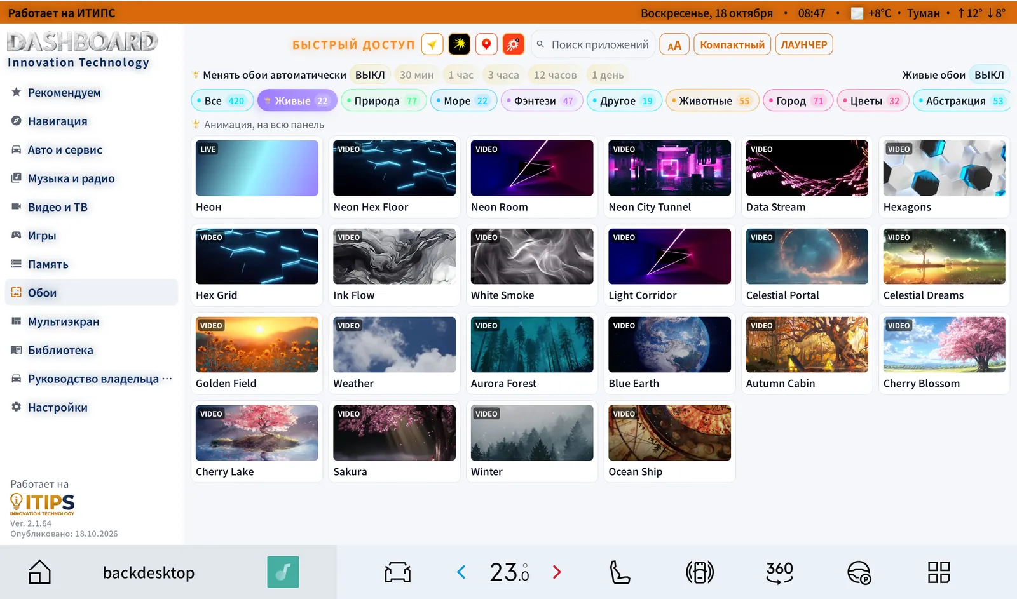Screen dimensions: 1017x599
Task: Decrease temperature with left arrow
Action: coord(461,572)
